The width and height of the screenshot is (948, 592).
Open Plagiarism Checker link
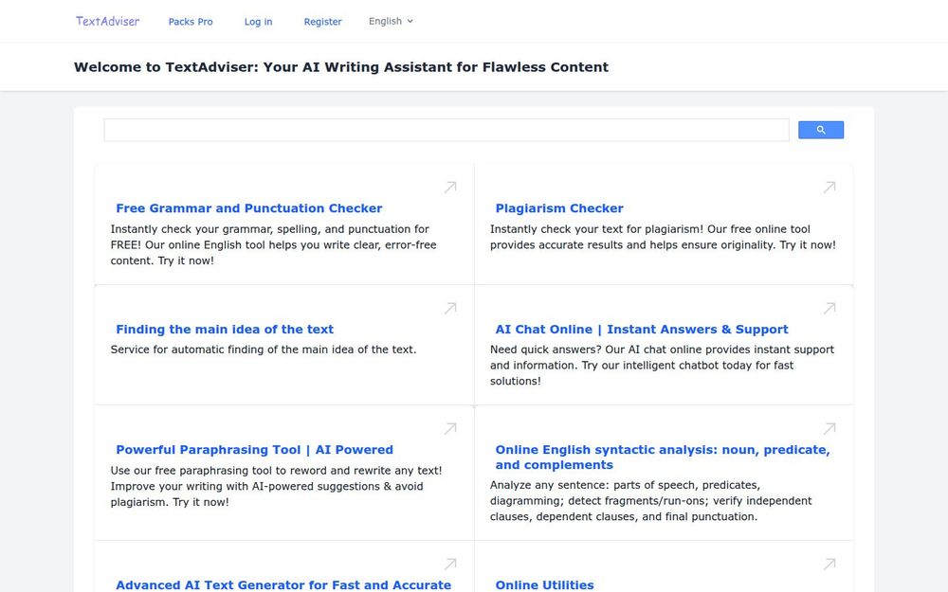[559, 208]
